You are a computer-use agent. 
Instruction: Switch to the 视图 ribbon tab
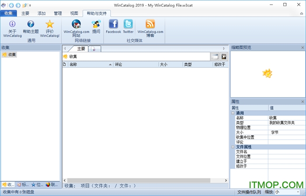click(x=74, y=13)
